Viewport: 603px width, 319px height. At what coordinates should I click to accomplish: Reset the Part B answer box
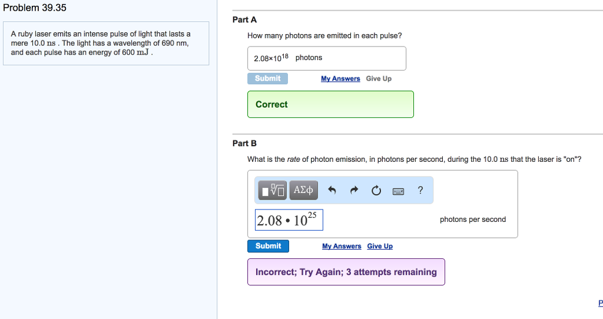376,190
